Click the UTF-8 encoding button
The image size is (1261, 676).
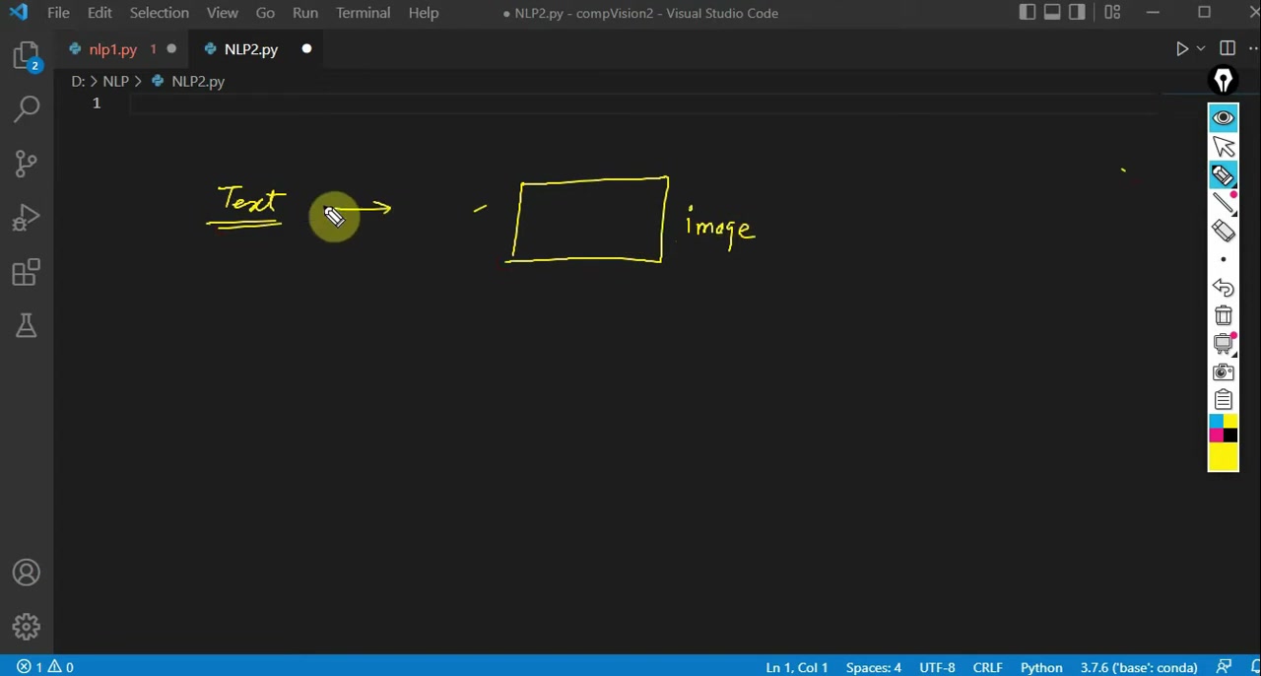click(x=936, y=667)
